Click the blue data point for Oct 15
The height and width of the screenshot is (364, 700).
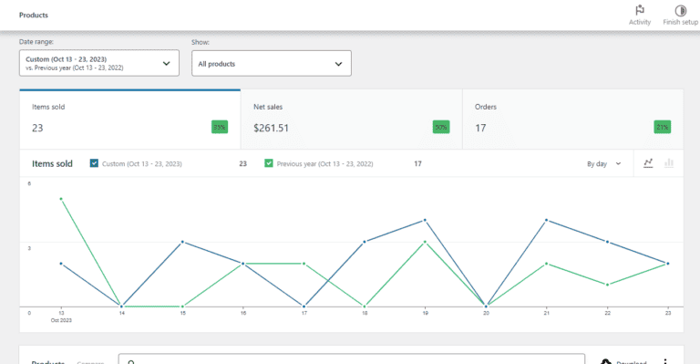tap(182, 242)
